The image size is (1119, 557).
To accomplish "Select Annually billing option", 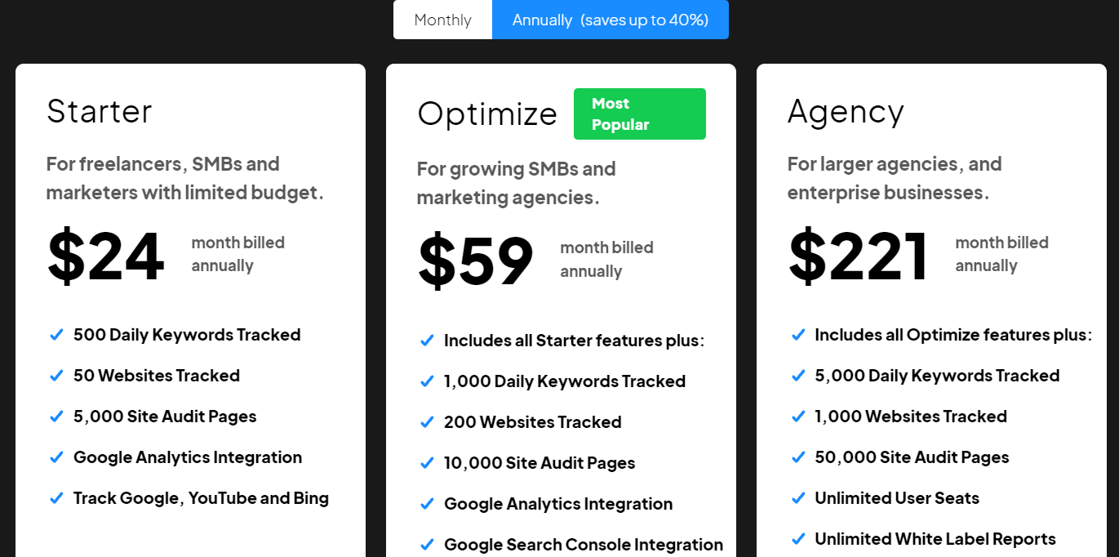I will [x=611, y=20].
